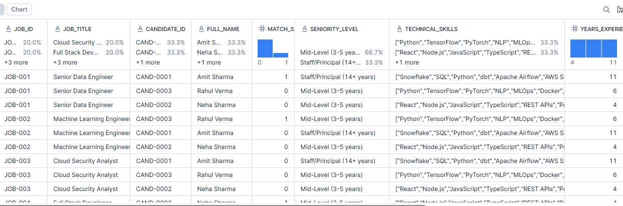Click the TECHNICAL_SKILLS text type icon
The image size is (623, 206).
pyautogui.click(x=399, y=29)
